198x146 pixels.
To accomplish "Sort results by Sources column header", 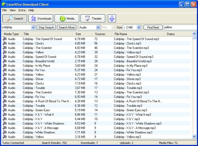I will coord(102,34).
